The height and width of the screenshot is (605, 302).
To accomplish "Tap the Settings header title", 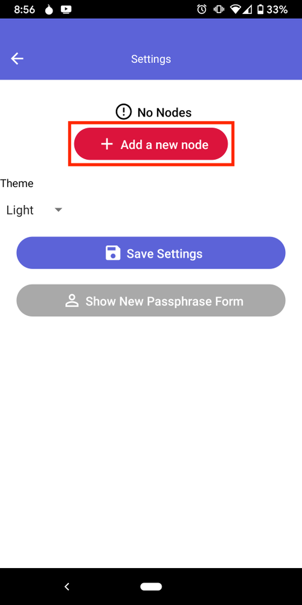I will point(151,59).
